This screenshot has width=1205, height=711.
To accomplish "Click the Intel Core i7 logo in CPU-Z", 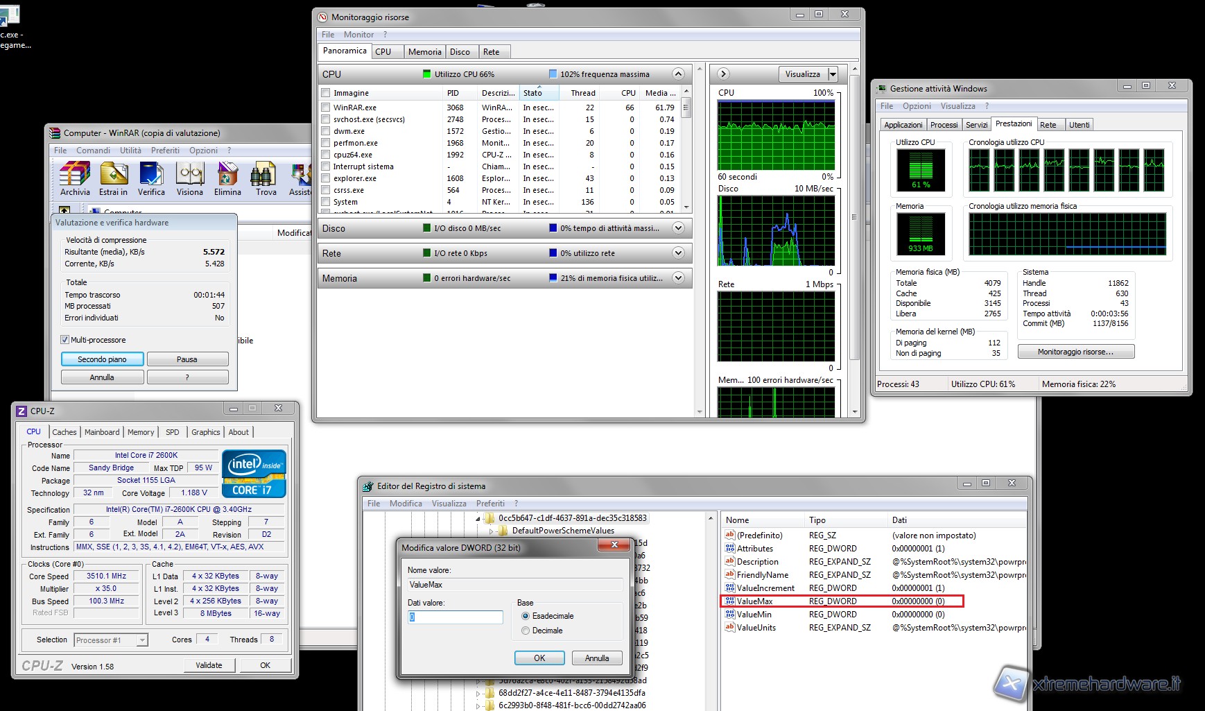I will click(x=254, y=473).
